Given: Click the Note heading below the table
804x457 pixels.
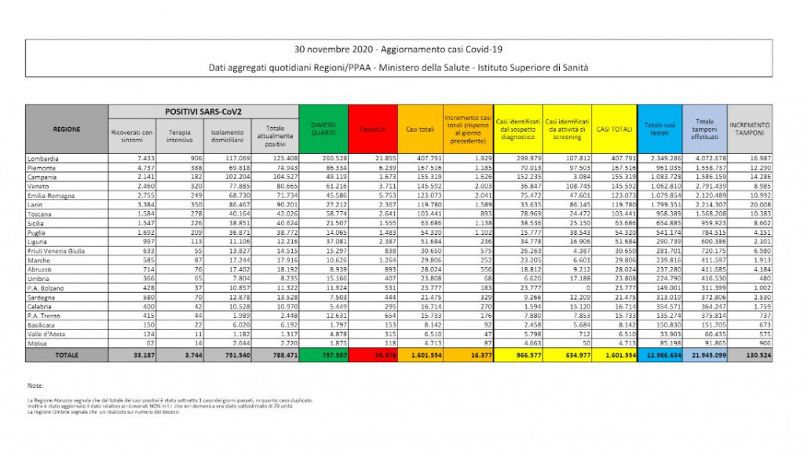Looking at the screenshot, I should point(34,386).
